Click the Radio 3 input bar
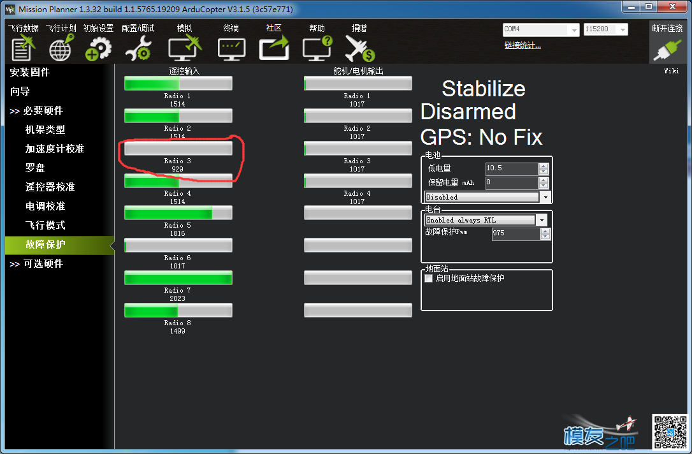692x454 pixels. click(x=178, y=149)
